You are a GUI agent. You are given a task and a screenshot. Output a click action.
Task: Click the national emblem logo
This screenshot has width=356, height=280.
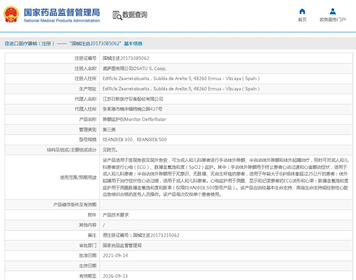pos(11,15)
